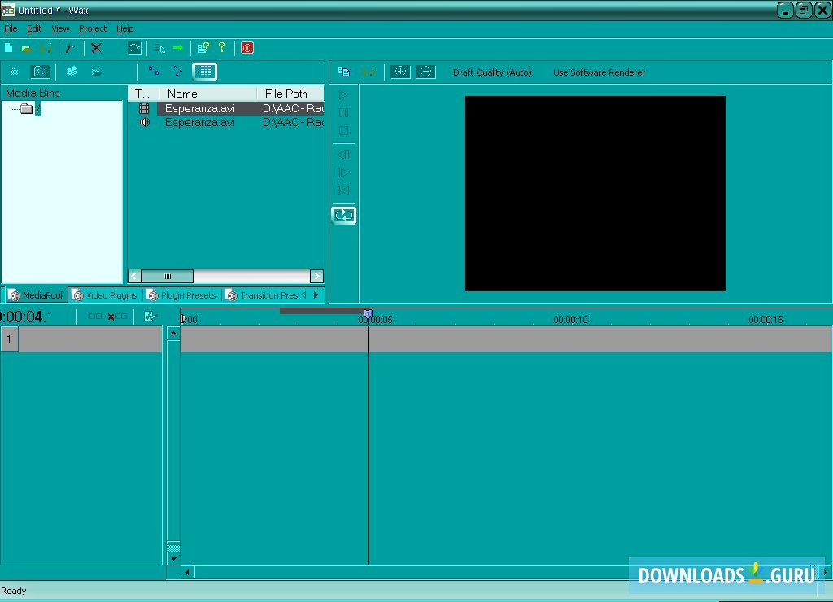Toggle Draft Quality (Auto) setting
Viewport: 833px width, 602px height.
tap(492, 72)
